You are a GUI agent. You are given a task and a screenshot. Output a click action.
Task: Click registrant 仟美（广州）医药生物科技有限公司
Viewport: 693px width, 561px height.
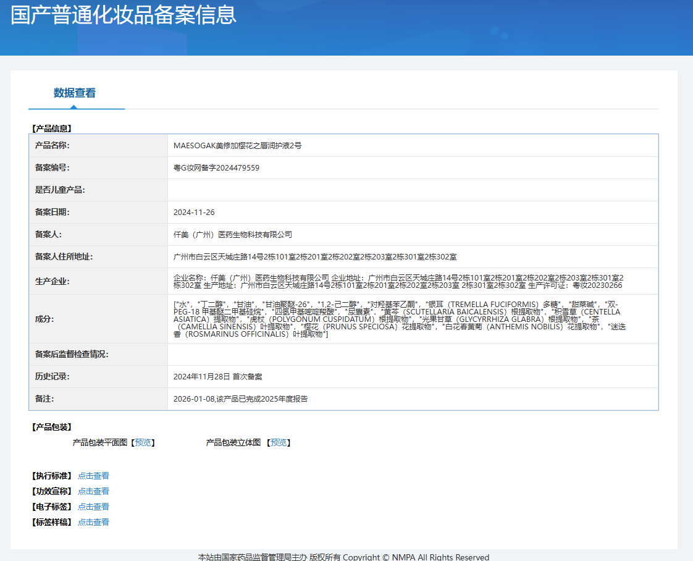pos(232,234)
